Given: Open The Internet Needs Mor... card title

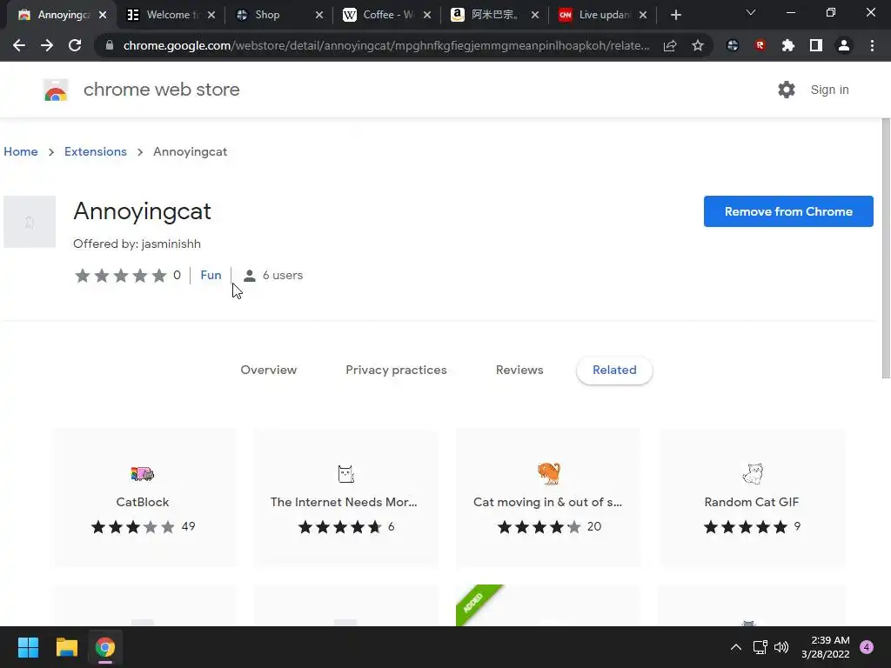Looking at the screenshot, I should click(344, 502).
